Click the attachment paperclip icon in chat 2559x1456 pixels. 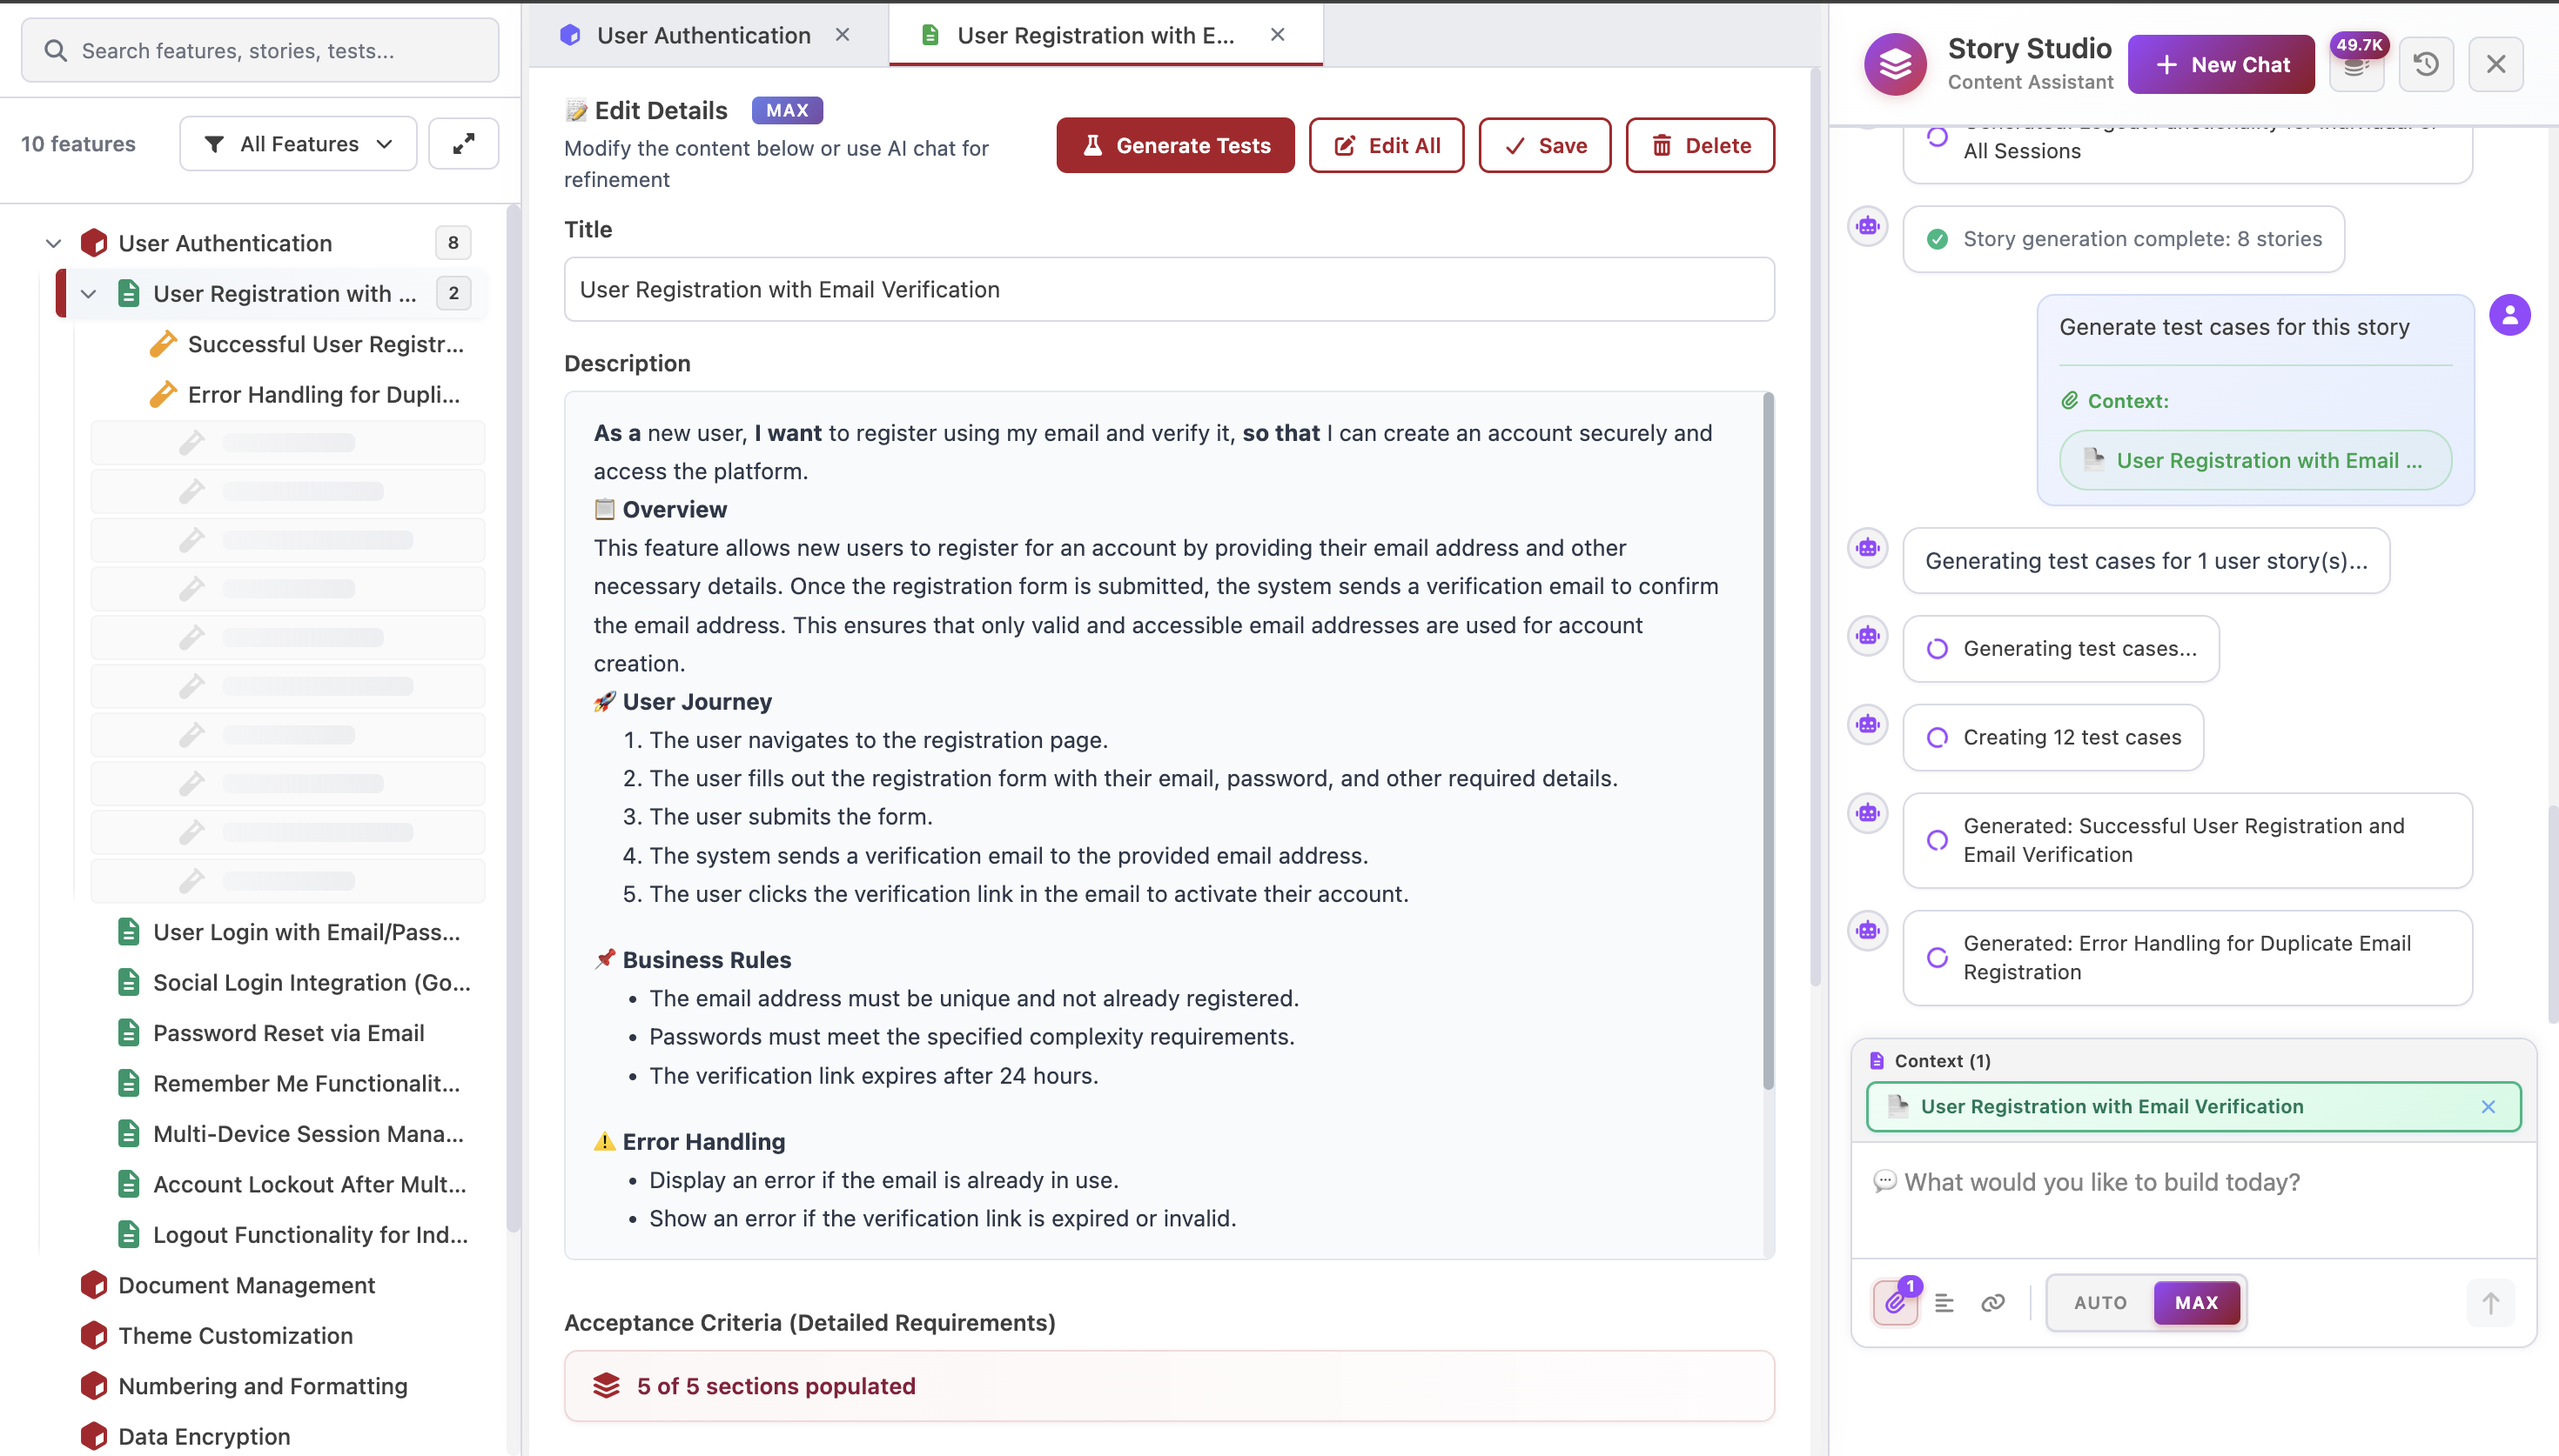coord(1895,1302)
